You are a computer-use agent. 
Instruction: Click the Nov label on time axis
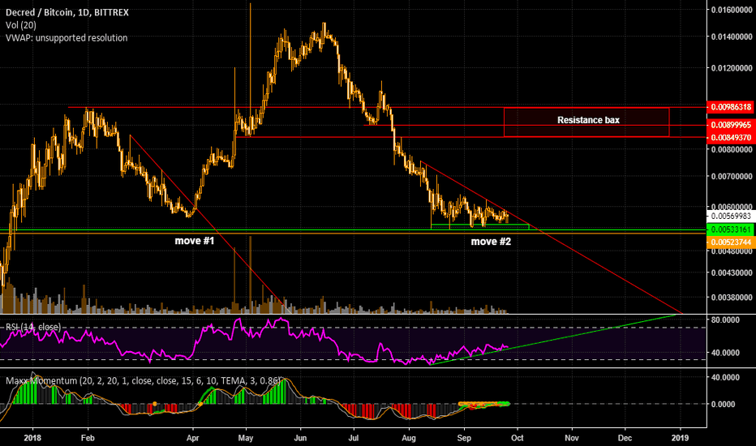[572, 438]
